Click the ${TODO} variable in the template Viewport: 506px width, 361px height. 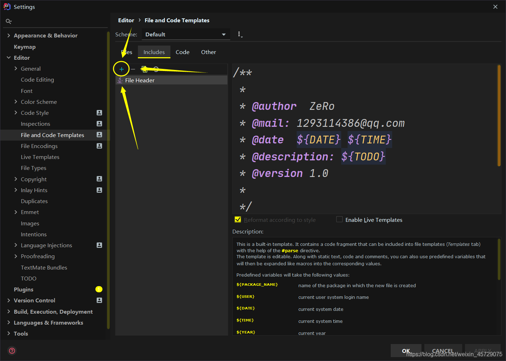coord(363,156)
